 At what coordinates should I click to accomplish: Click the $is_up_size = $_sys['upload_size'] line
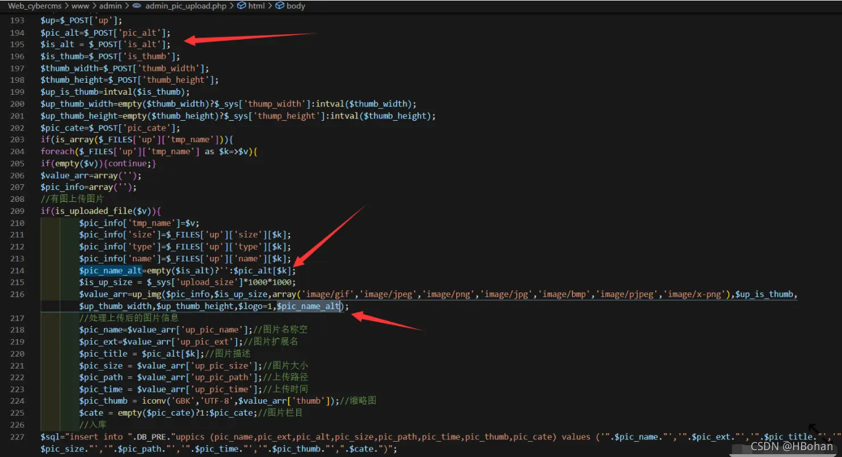(x=187, y=282)
